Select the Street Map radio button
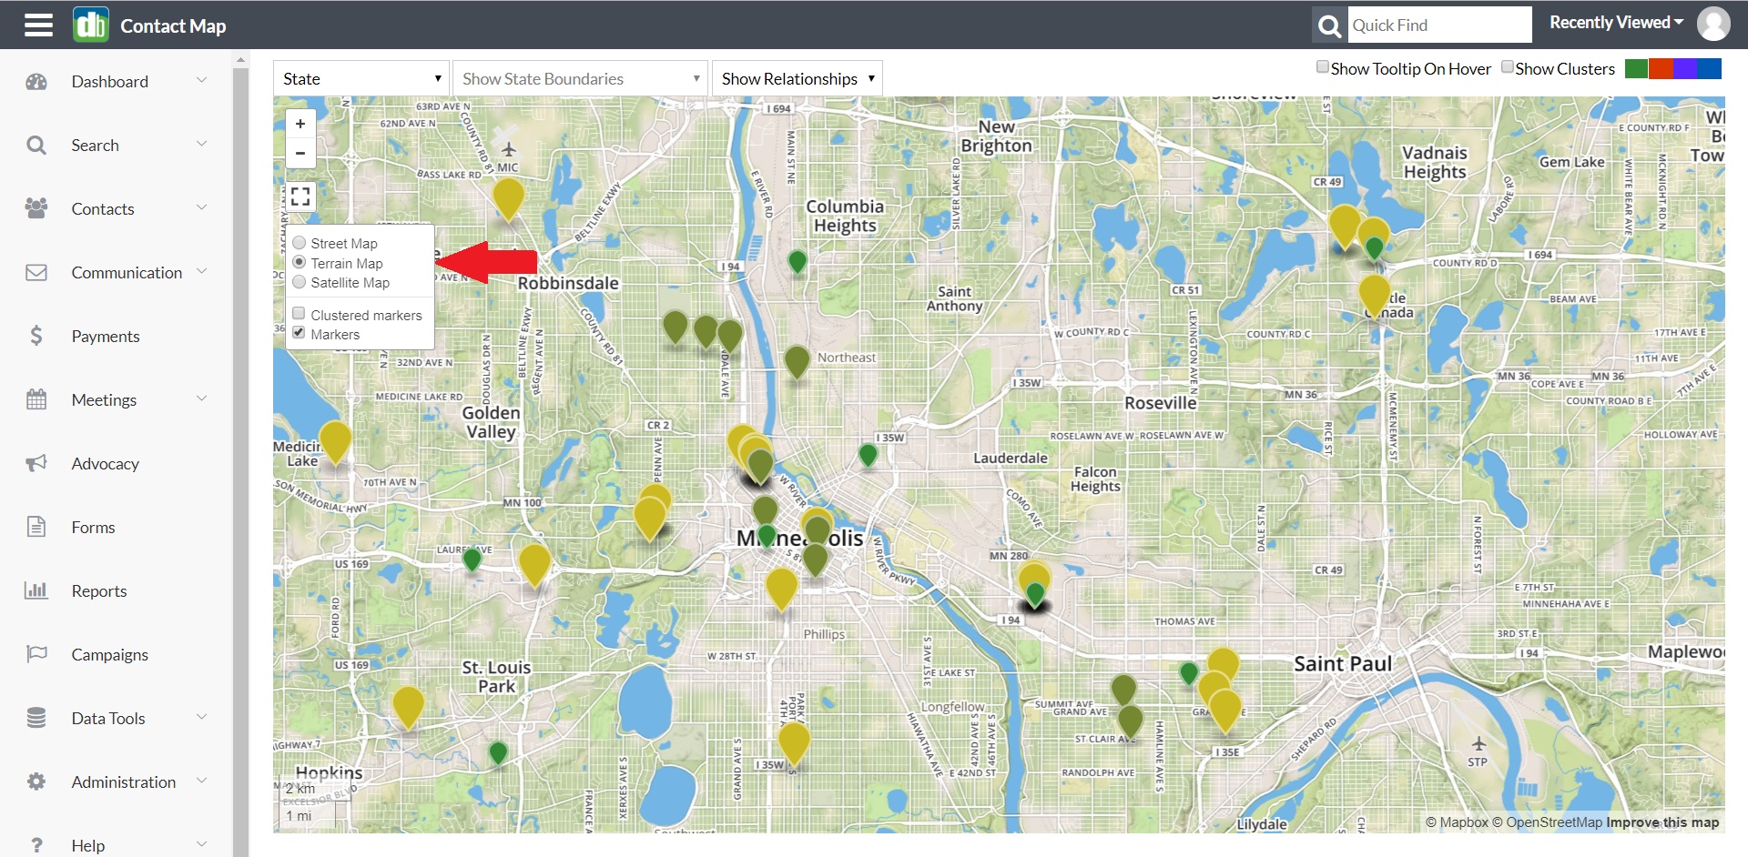This screenshot has width=1748, height=857. (299, 243)
